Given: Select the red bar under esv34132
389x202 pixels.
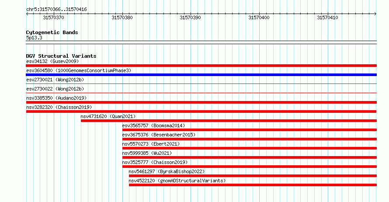Looking at the screenshot, I should coord(201,66).
